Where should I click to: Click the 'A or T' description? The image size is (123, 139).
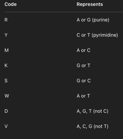(83, 96)
